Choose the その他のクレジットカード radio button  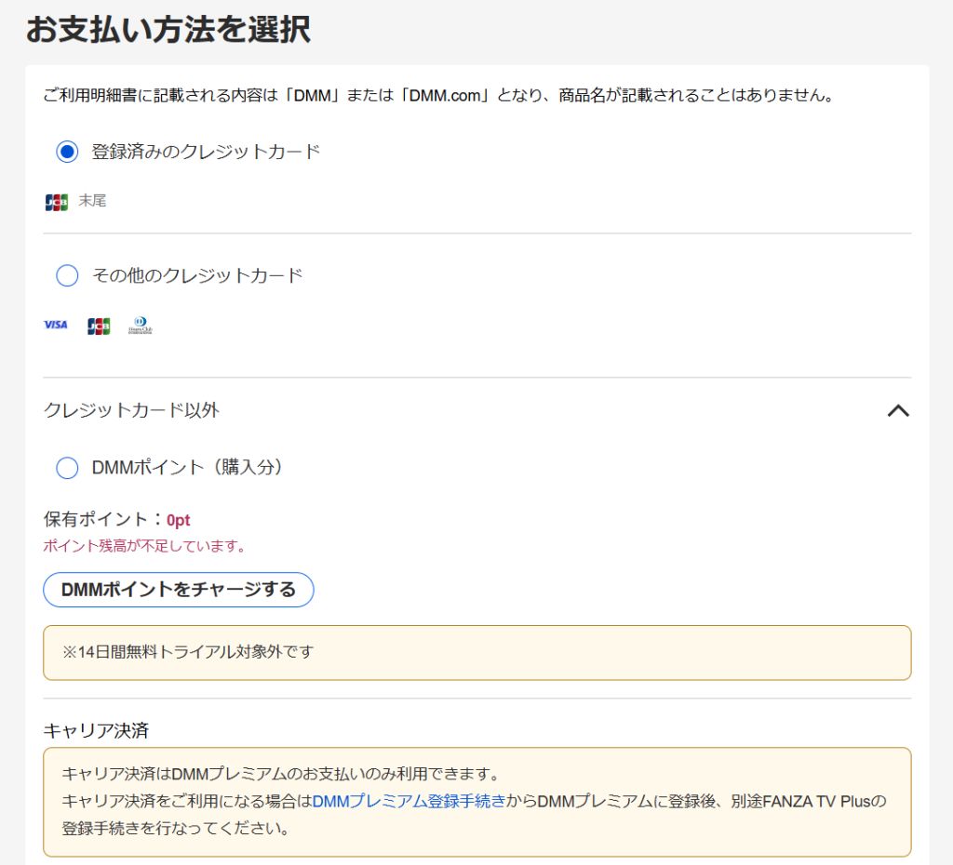(67, 275)
